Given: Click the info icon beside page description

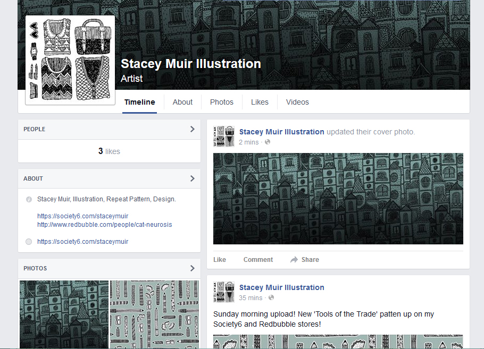Looking at the screenshot, I should pos(29,200).
